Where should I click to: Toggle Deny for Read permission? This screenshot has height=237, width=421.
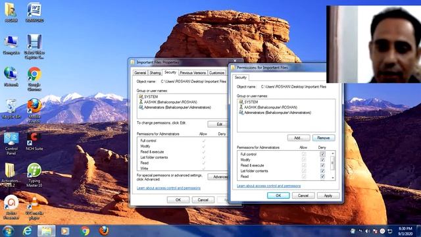point(322,176)
